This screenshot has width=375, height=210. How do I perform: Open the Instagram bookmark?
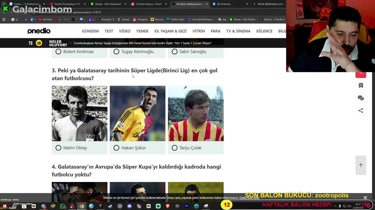140,20
